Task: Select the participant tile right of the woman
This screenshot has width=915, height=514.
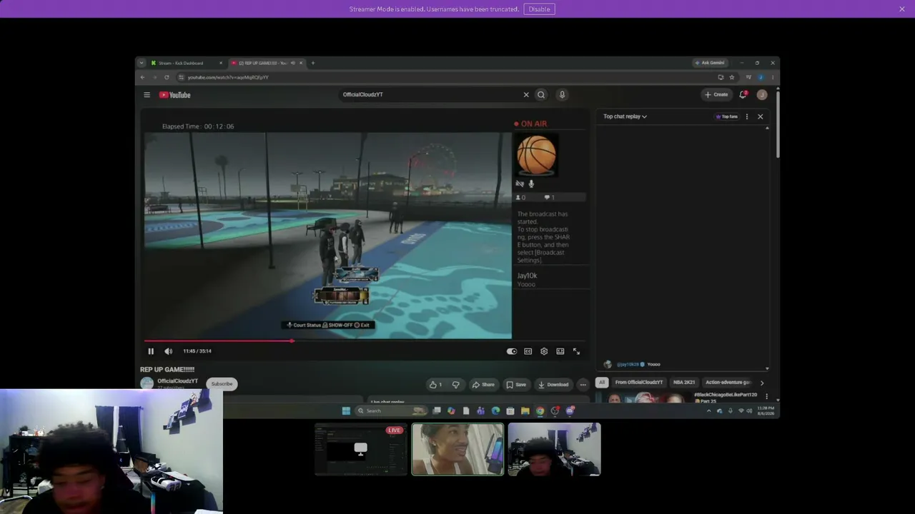Action: (555, 450)
